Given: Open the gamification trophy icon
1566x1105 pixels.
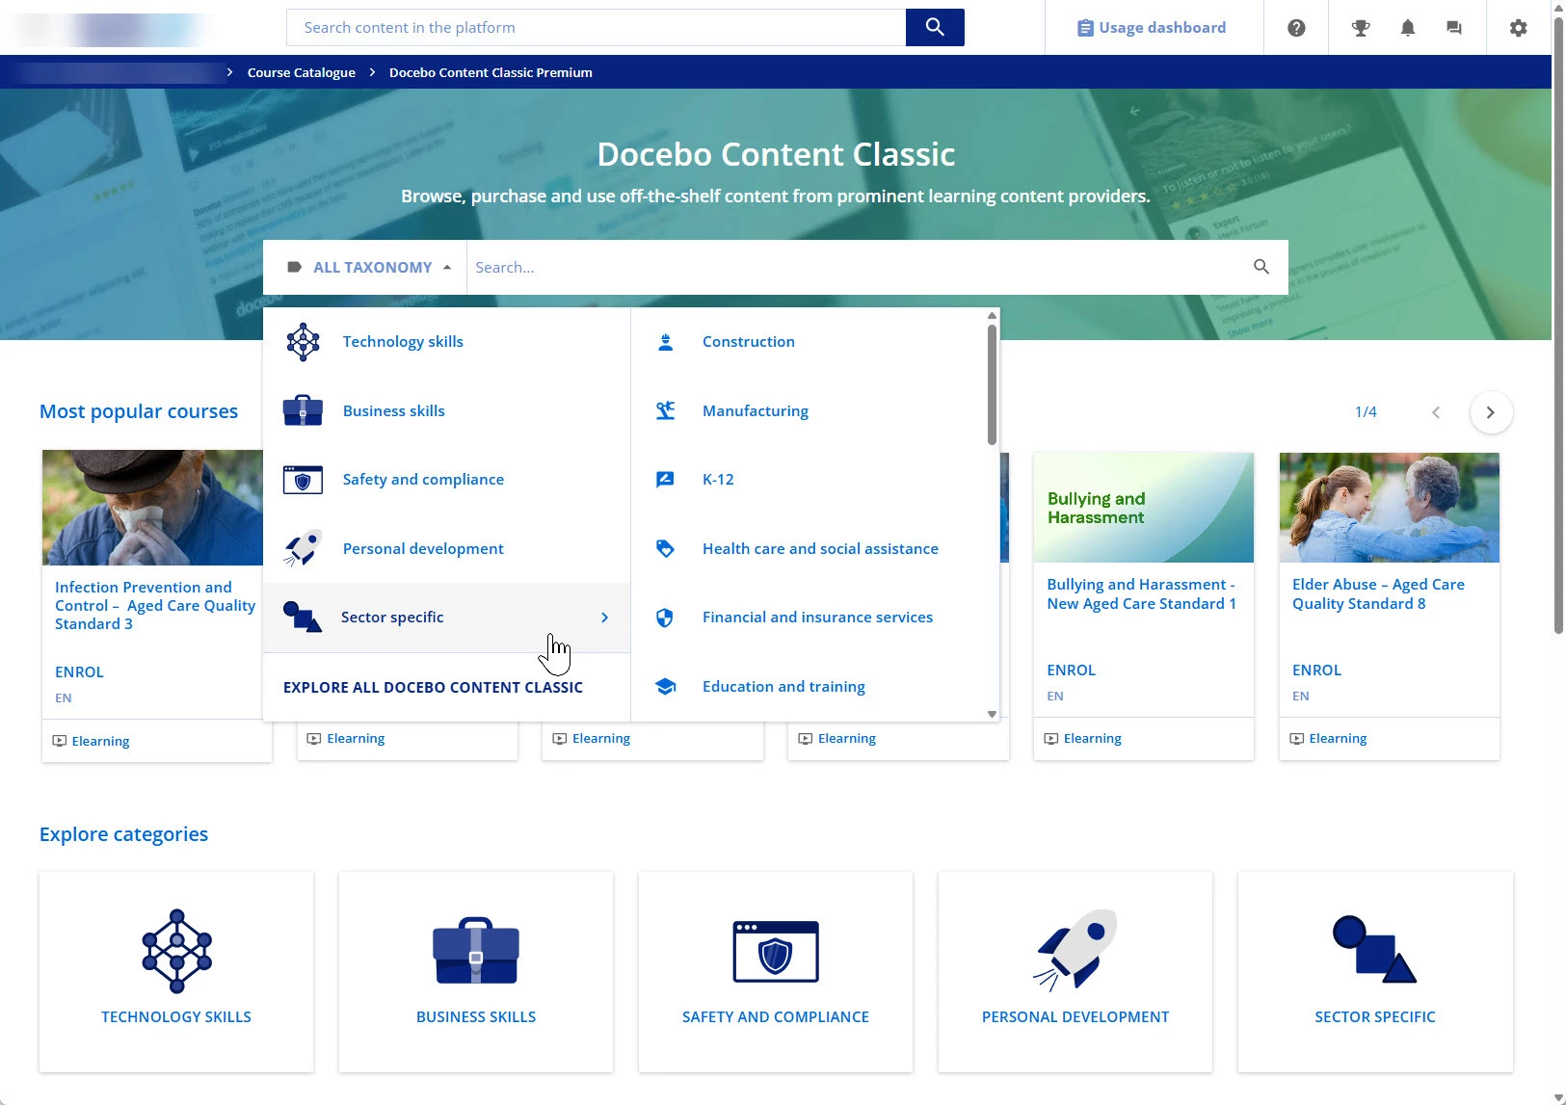Looking at the screenshot, I should tap(1361, 28).
